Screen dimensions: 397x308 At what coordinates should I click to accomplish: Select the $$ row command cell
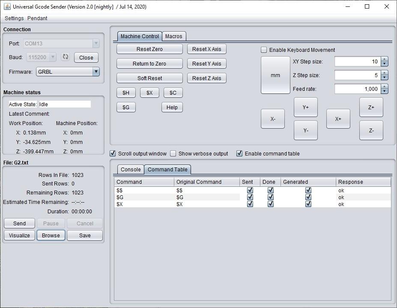144,190
